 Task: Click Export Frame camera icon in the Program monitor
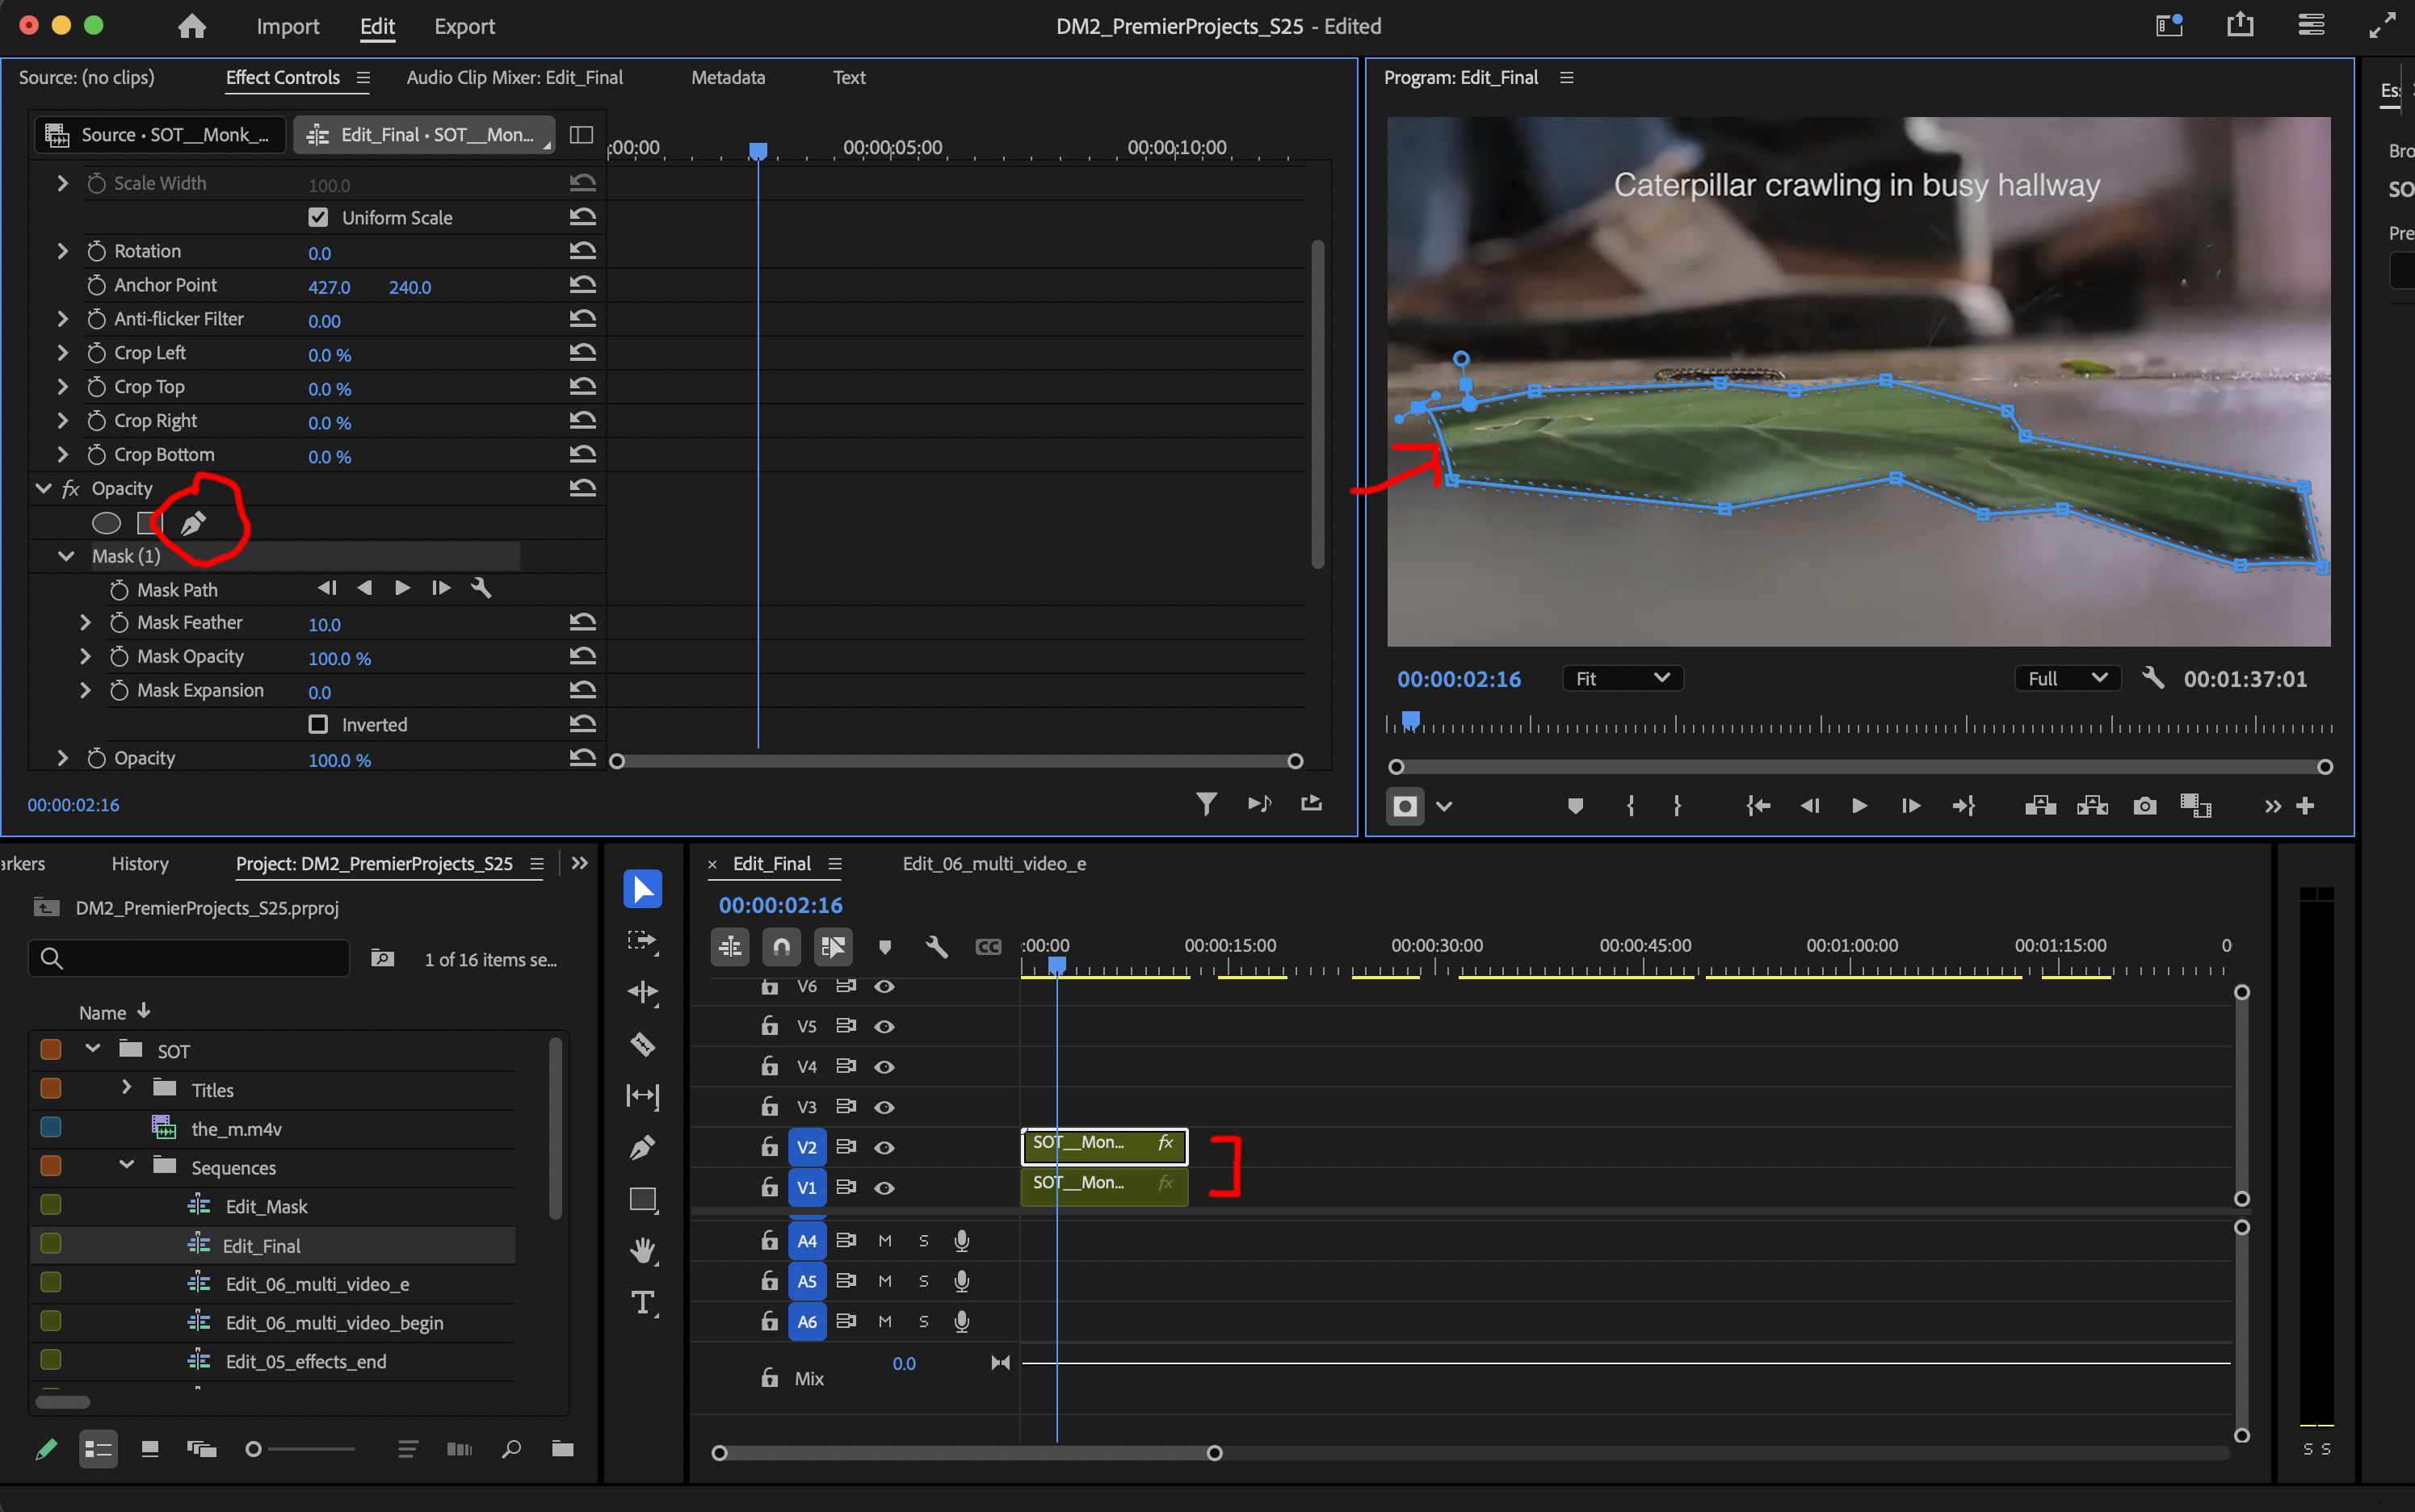pos(2144,806)
